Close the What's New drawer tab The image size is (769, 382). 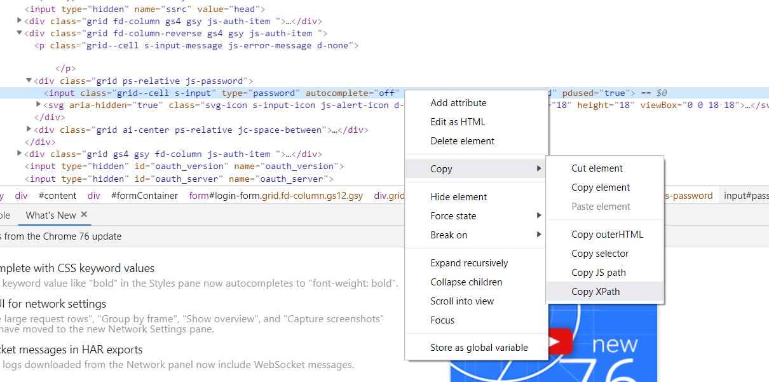point(84,215)
